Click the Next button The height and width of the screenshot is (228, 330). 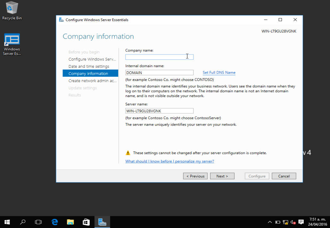click(222, 176)
